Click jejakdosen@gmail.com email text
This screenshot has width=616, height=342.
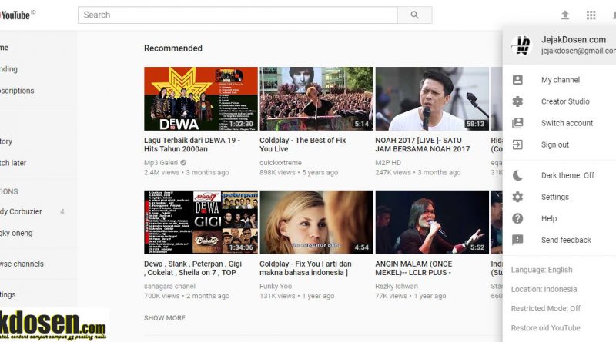(x=578, y=51)
